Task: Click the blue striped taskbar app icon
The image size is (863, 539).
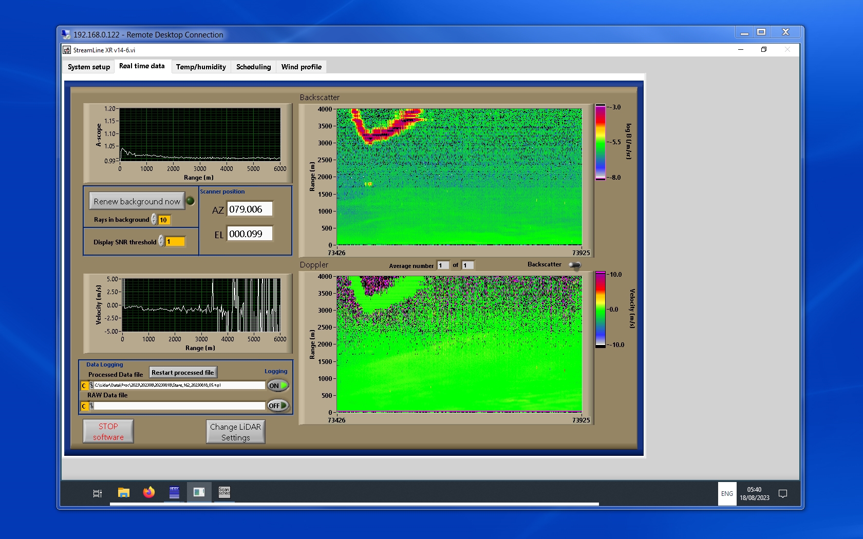Action: (x=174, y=492)
